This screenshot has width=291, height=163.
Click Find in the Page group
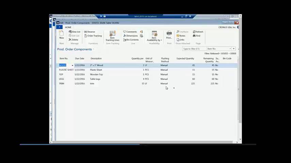[196, 36]
